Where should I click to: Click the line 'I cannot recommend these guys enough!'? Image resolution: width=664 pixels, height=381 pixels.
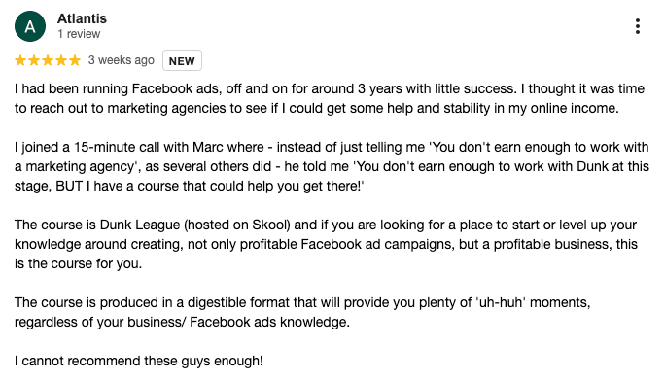tap(138, 362)
